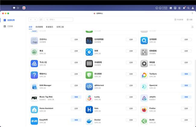Click the 帮助中心 question mark icon

point(34,75)
